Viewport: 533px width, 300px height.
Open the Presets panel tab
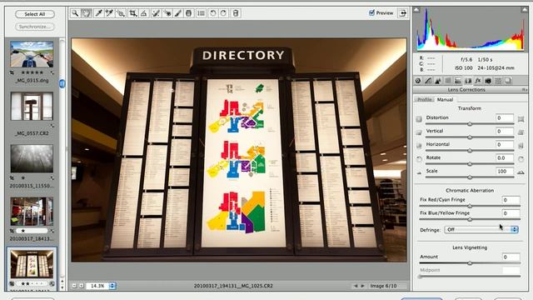[x=498, y=81]
